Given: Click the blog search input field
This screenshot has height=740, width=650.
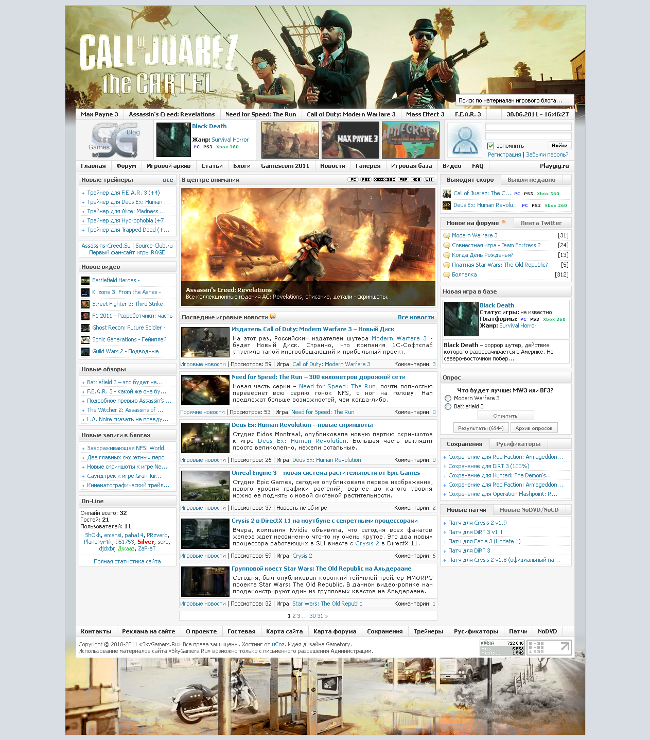Looking at the screenshot, I should (x=515, y=100).
